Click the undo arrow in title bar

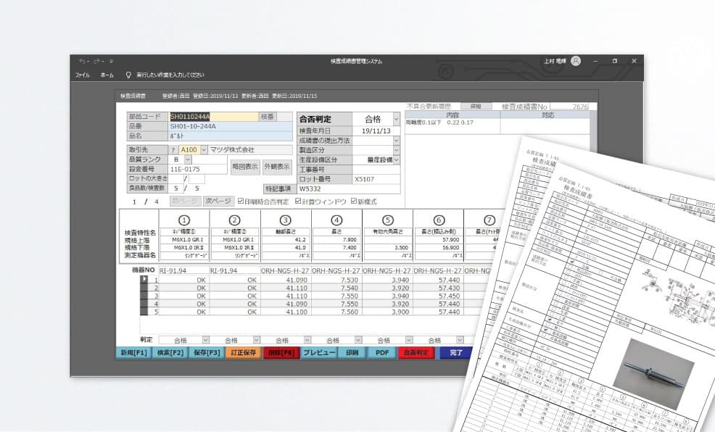82,62
